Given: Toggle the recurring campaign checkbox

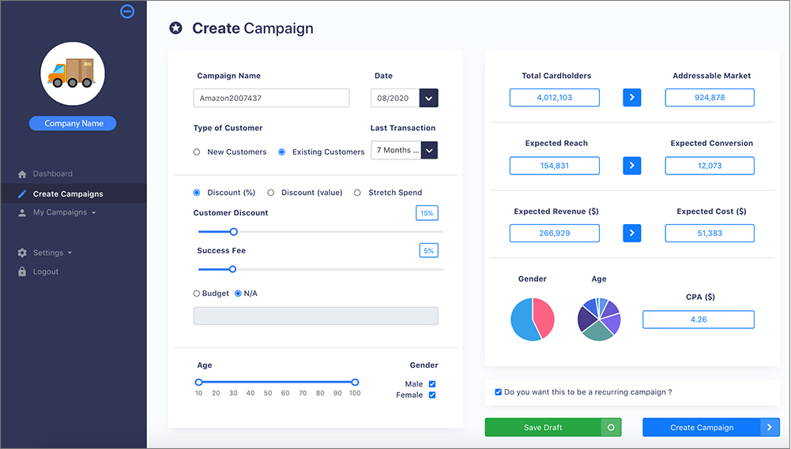Looking at the screenshot, I should tap(499, 392).
